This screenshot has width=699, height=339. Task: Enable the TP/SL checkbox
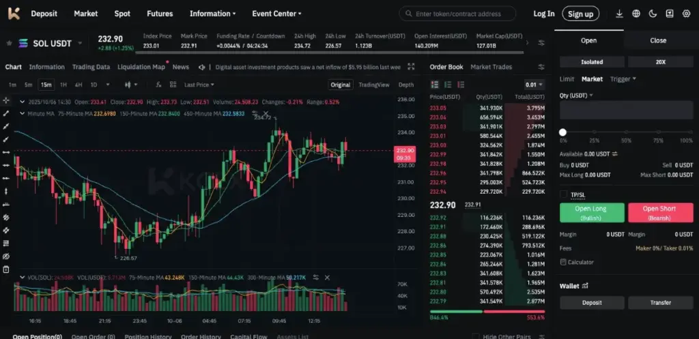coord(563,194)
